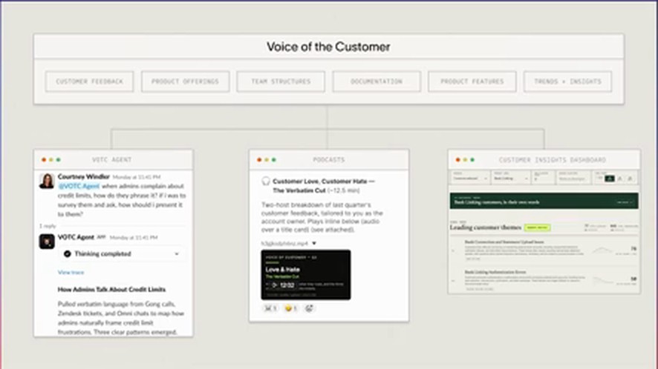Click sparkline chart in first theme row
This screenshot has width=658, height=369.
602,250
